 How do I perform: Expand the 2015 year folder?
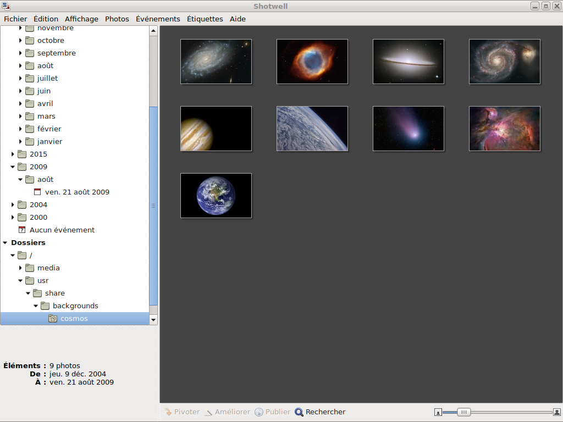pyautogui.click(x=13, y=154)
